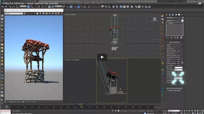The height and width of the screenshot is (114, 204).
Task: Activate the Select and Link tool
Action: point(10,7)
